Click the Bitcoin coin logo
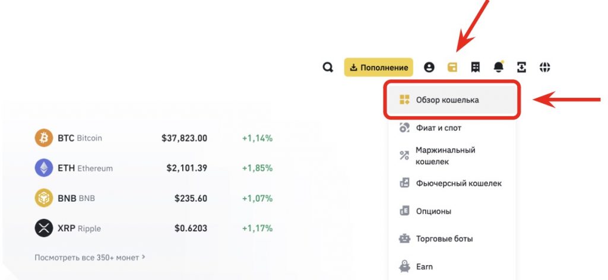Image resolution: width=608 pixels, height=280 pixels. [44, 138]
